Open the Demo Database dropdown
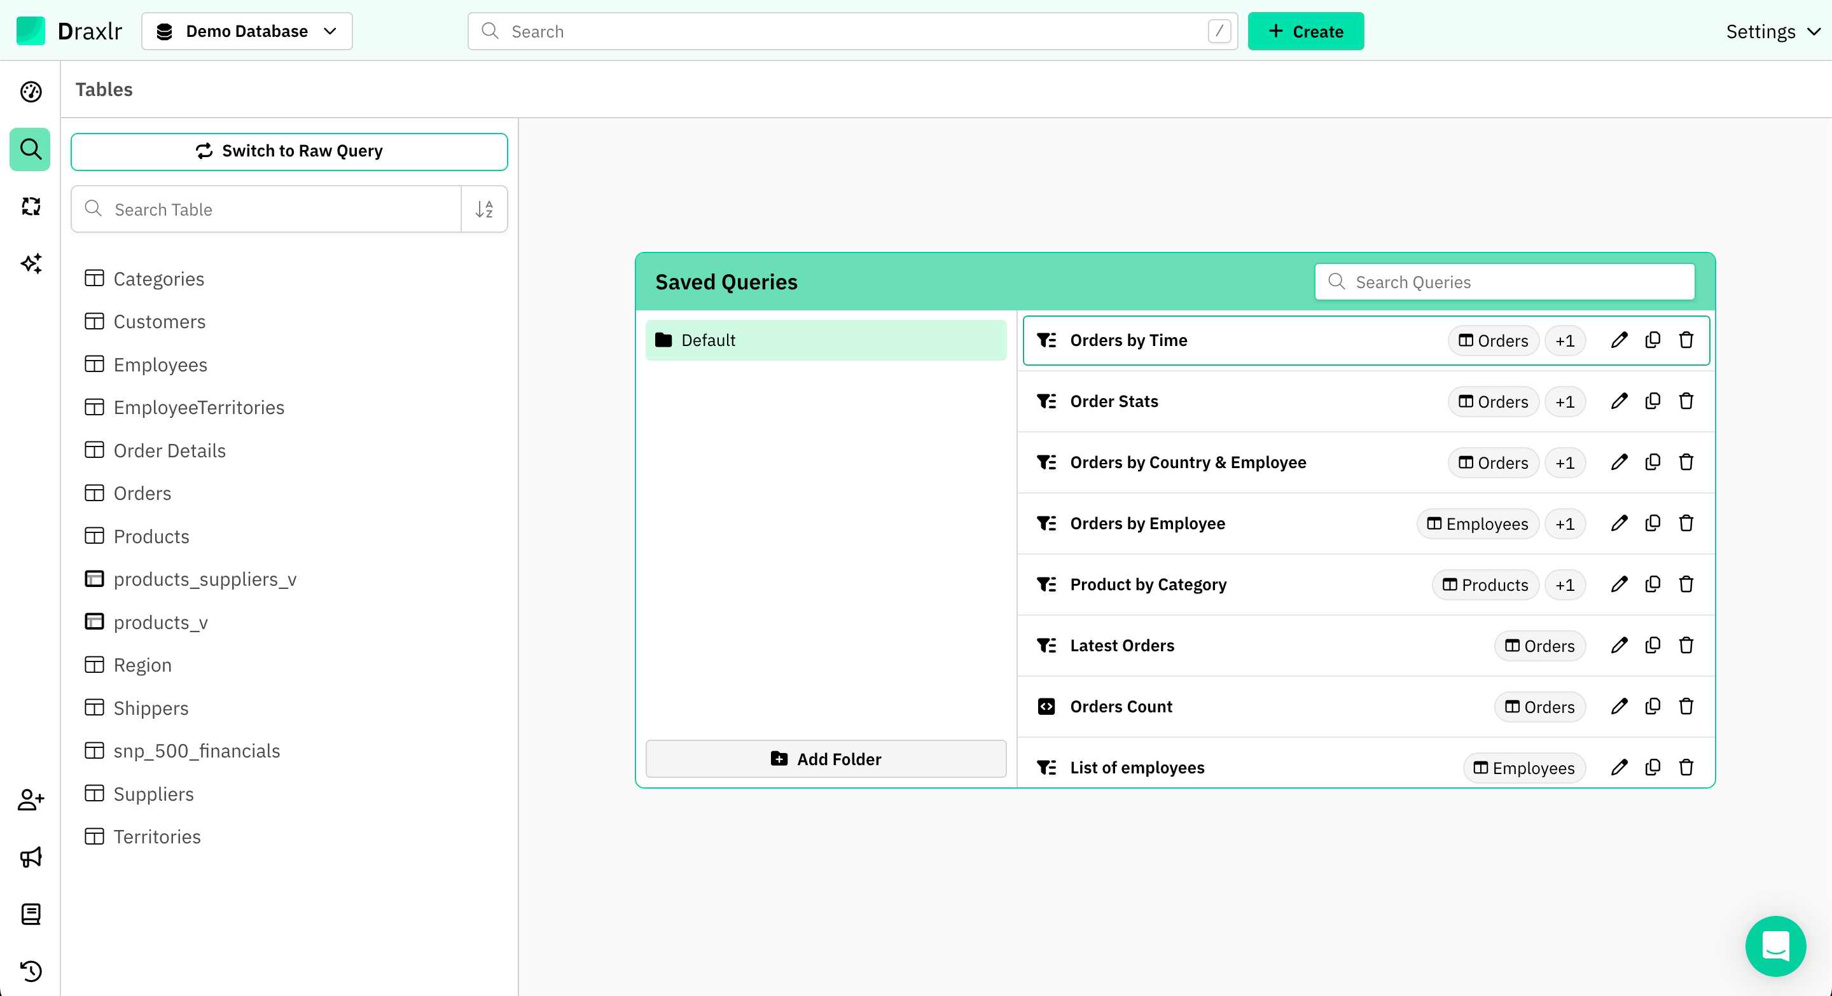The image size is (1832, 996). (247, 31)
